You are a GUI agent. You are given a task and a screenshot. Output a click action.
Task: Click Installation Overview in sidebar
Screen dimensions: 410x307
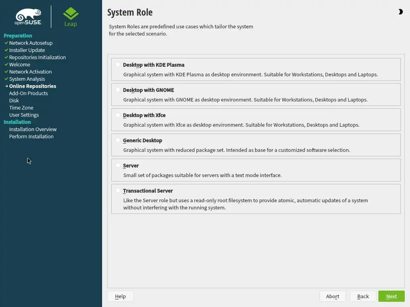click(33, 129)
